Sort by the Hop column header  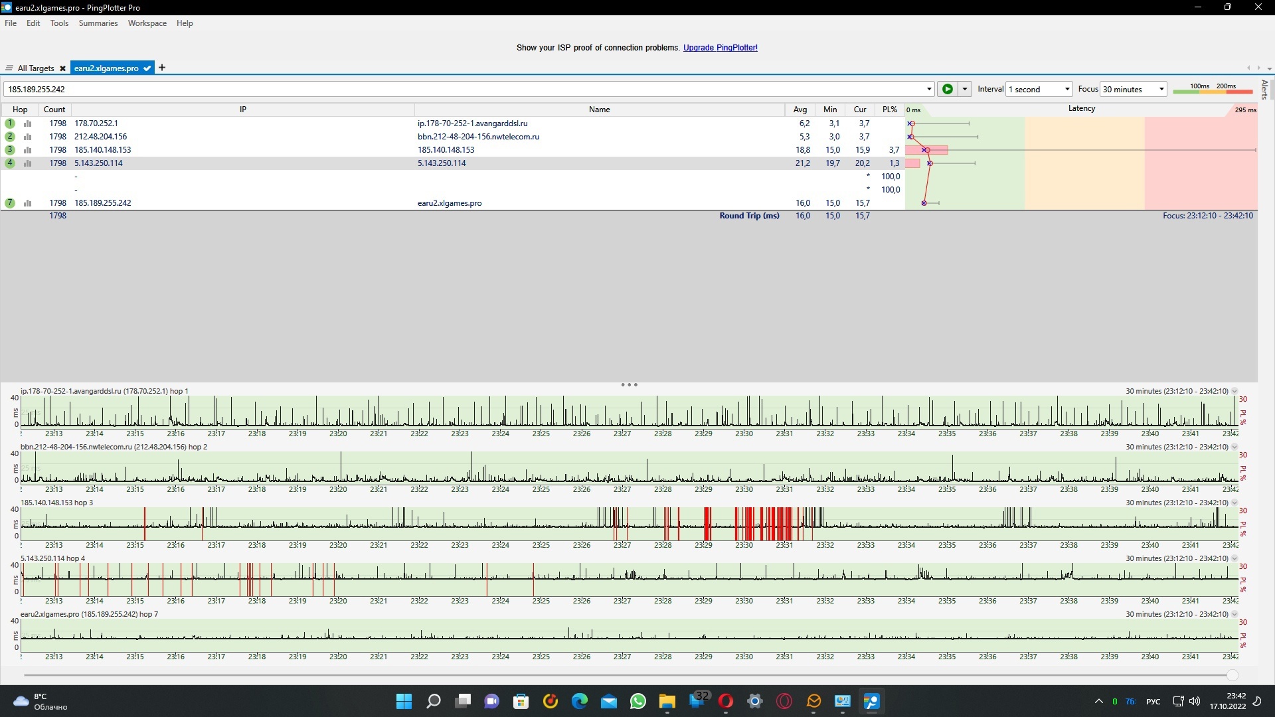point(20,110)
